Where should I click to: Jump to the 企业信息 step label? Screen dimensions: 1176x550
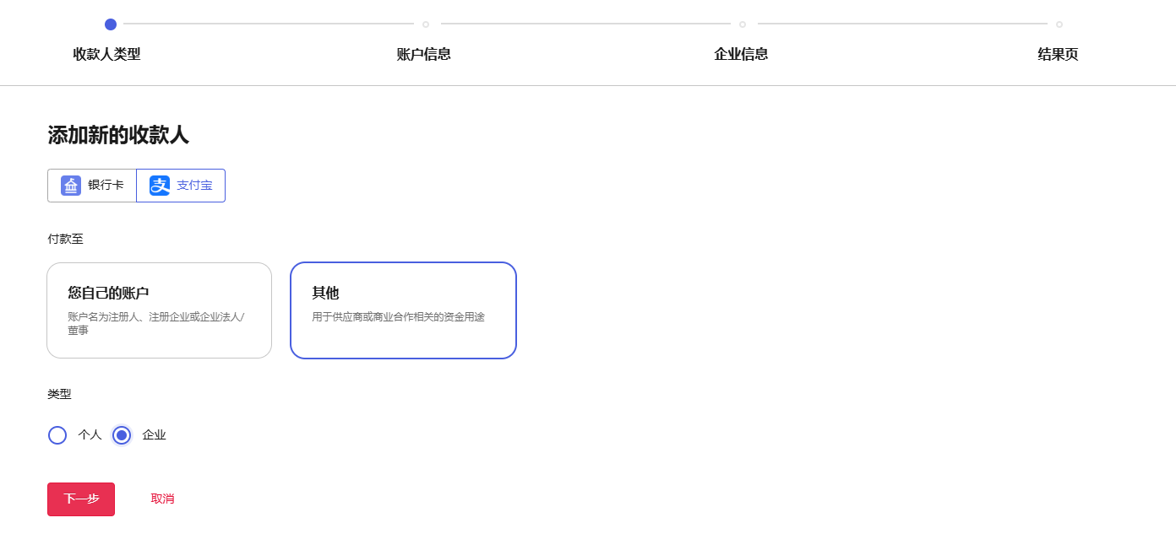coord(741,55)
